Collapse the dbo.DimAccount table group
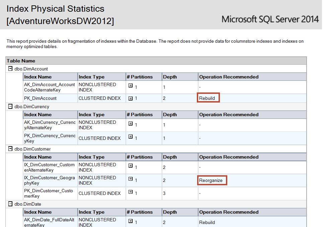 (x=10, y=69)
